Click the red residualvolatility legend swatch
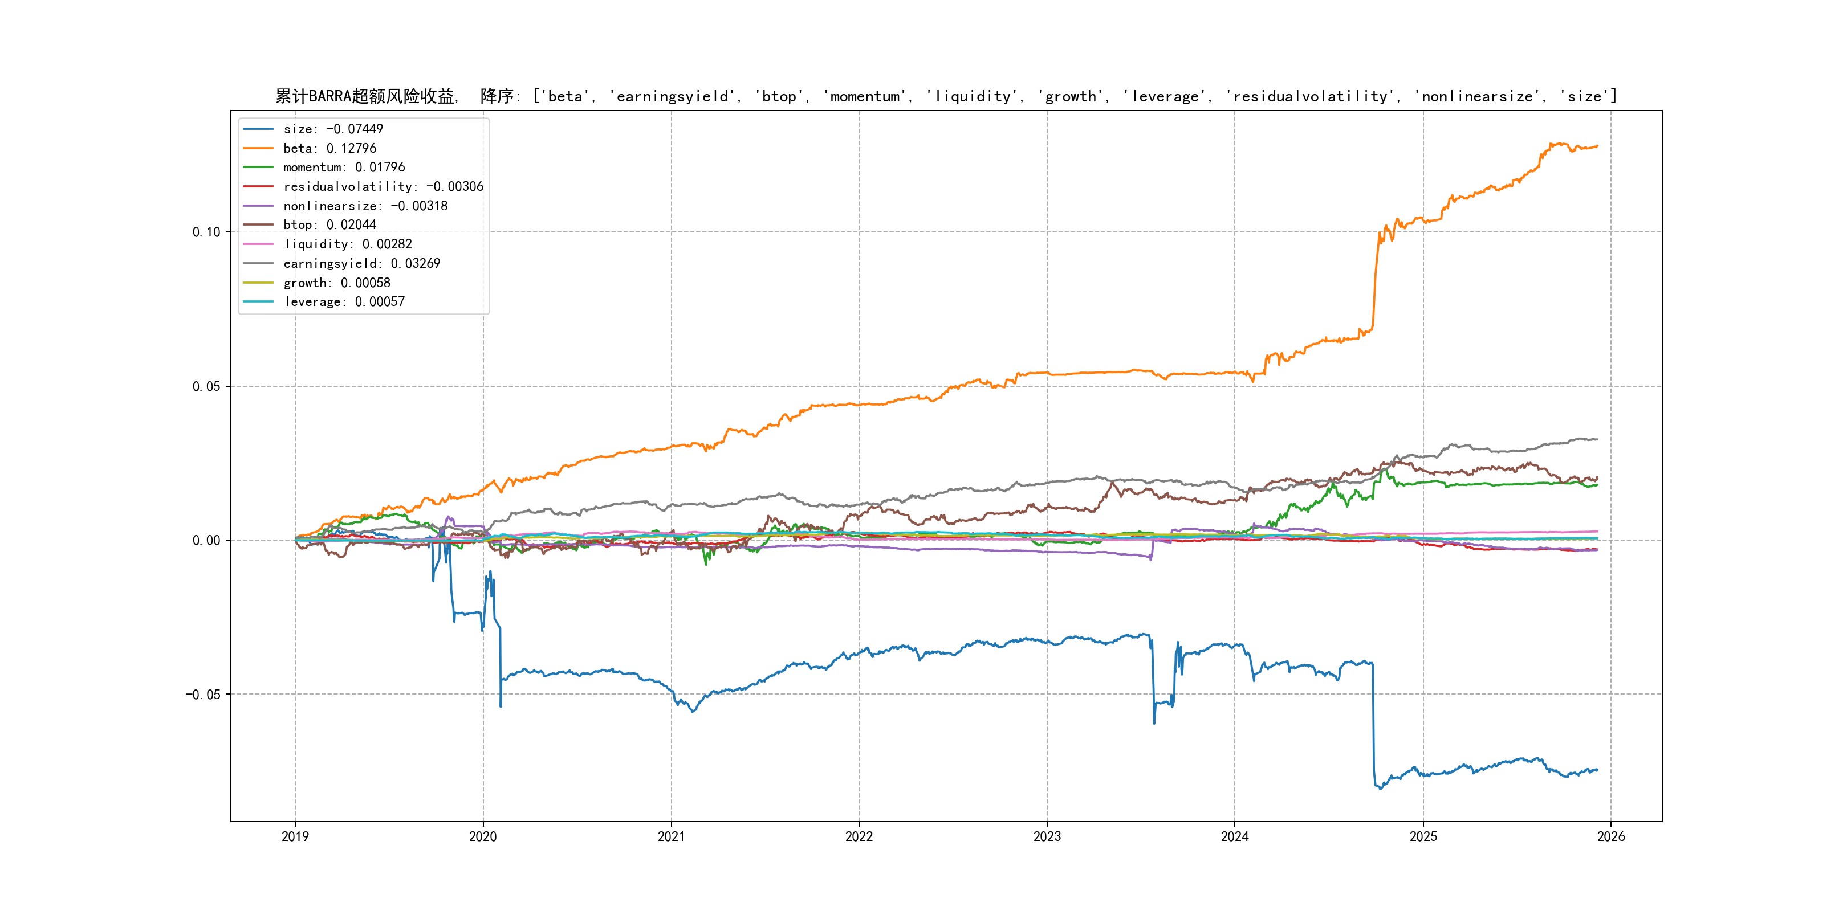This screenshot has height=923, width=1847. tap(258, 186)
